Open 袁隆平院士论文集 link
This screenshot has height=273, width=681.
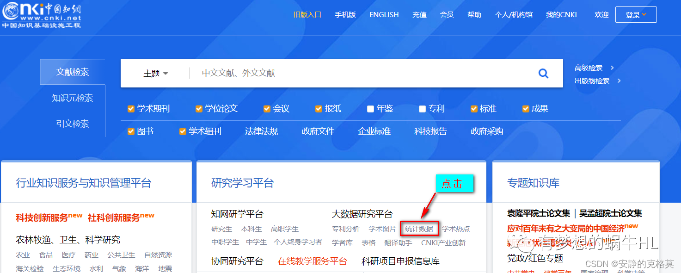[x=539, y=213]
